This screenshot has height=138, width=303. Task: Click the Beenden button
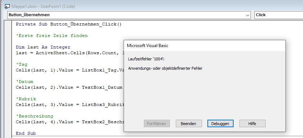189,124
